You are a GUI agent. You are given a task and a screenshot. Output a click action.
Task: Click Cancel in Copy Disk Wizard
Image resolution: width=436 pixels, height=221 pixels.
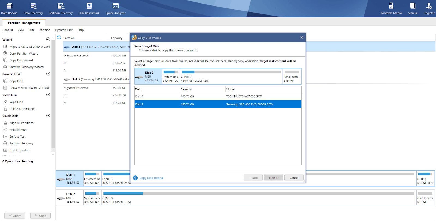point(294,178)
